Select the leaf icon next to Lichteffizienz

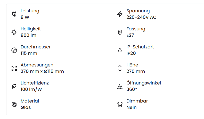coord(14,86)
